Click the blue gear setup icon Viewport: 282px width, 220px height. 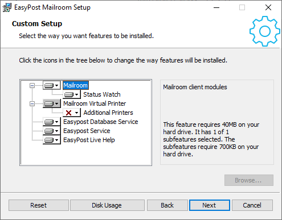265,31
